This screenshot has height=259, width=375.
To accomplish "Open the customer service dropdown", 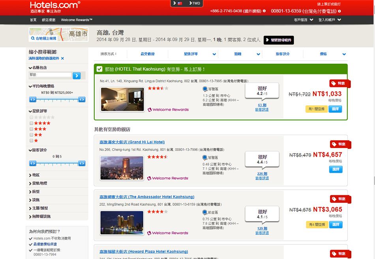I will tap(304, 20).
